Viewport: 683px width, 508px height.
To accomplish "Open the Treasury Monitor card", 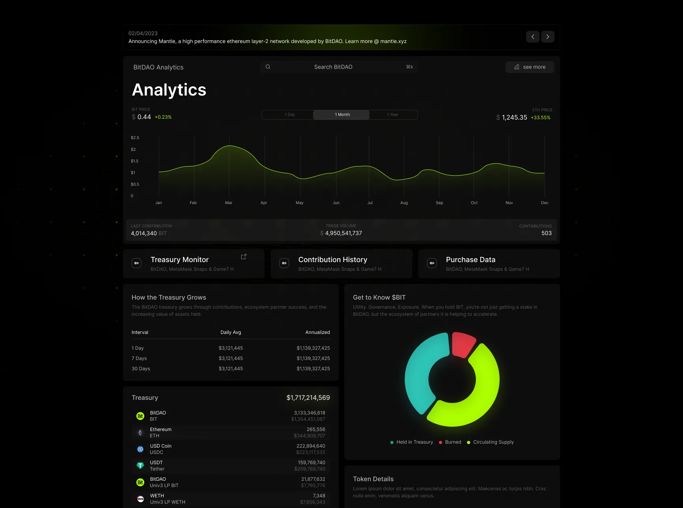I will coord(194,264).
